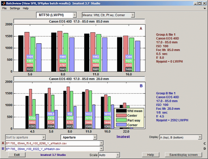The width and height of the screenshot is (208, 159).
Task: Click the Wtd mean black legend swatch
Action: point(121,111)
